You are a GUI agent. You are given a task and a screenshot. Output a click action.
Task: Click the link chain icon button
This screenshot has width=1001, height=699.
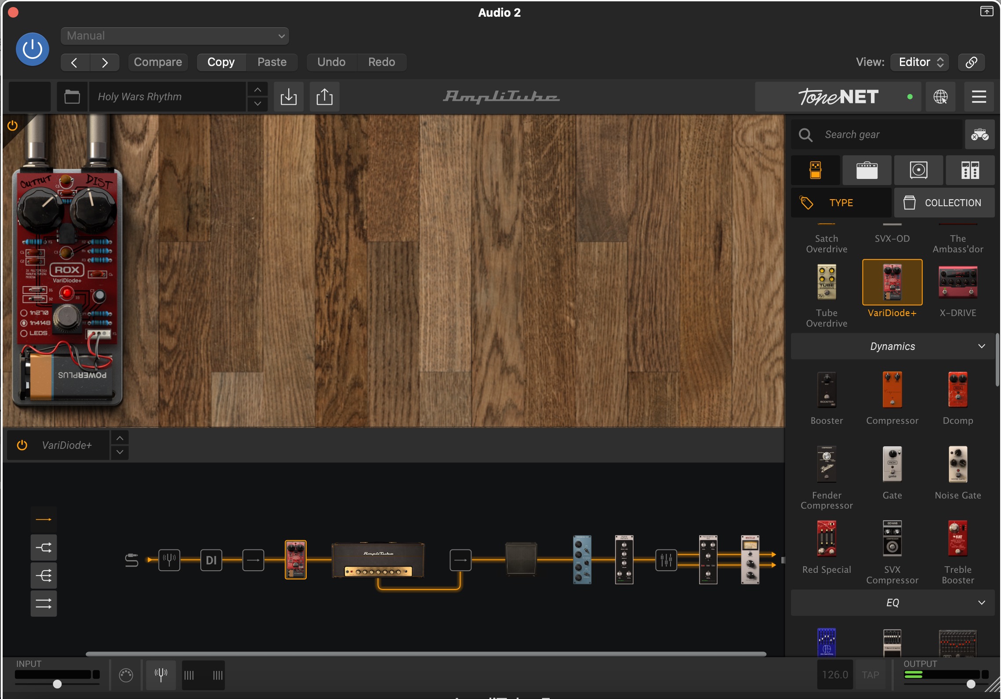971,62
